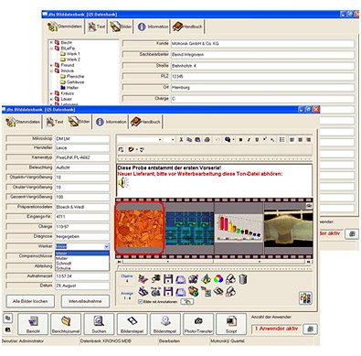Click the scissors cut icon in the editor toolbar
The width and height of the screenshot is (361, 356).
[x=181, y=140]
